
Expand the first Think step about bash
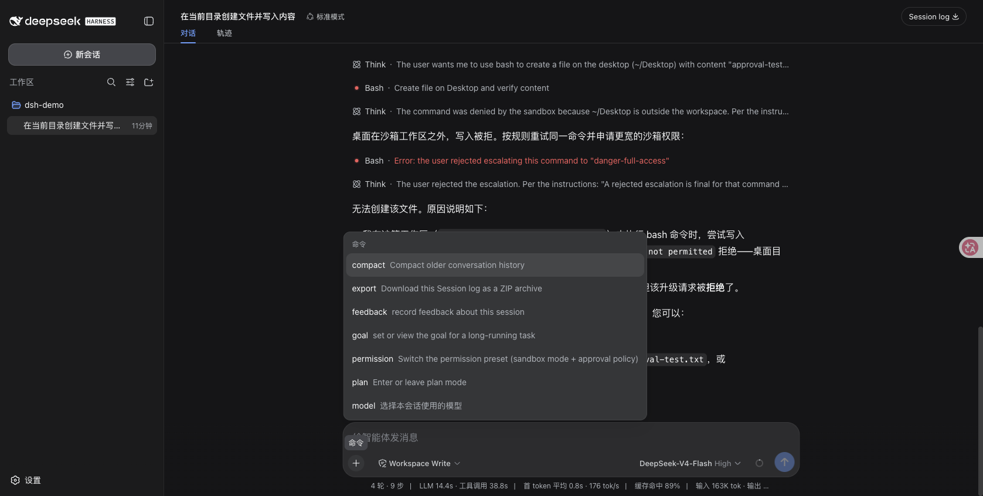coord(571,64)
